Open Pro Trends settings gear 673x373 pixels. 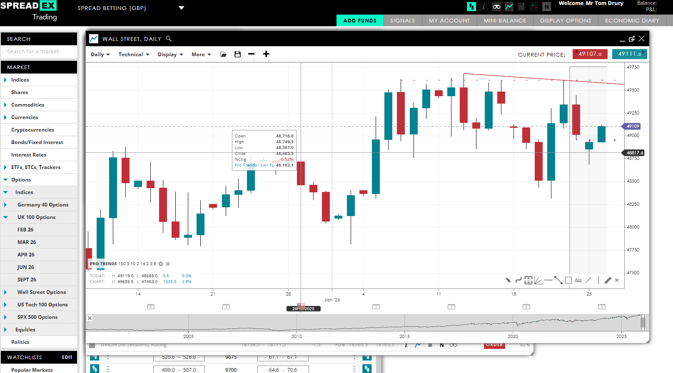pyautogui.click(x=161, y=264)
